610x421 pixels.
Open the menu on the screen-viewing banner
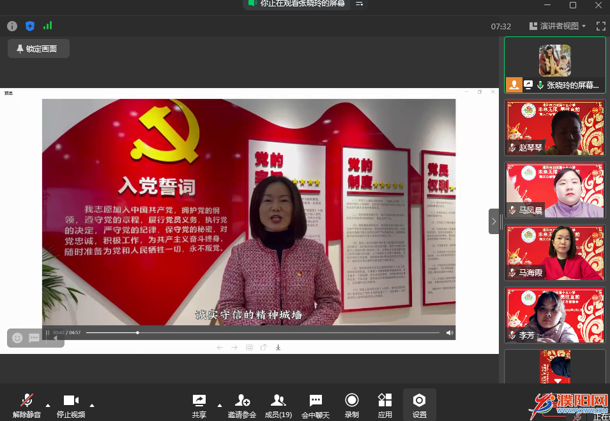tap(359, 4)
